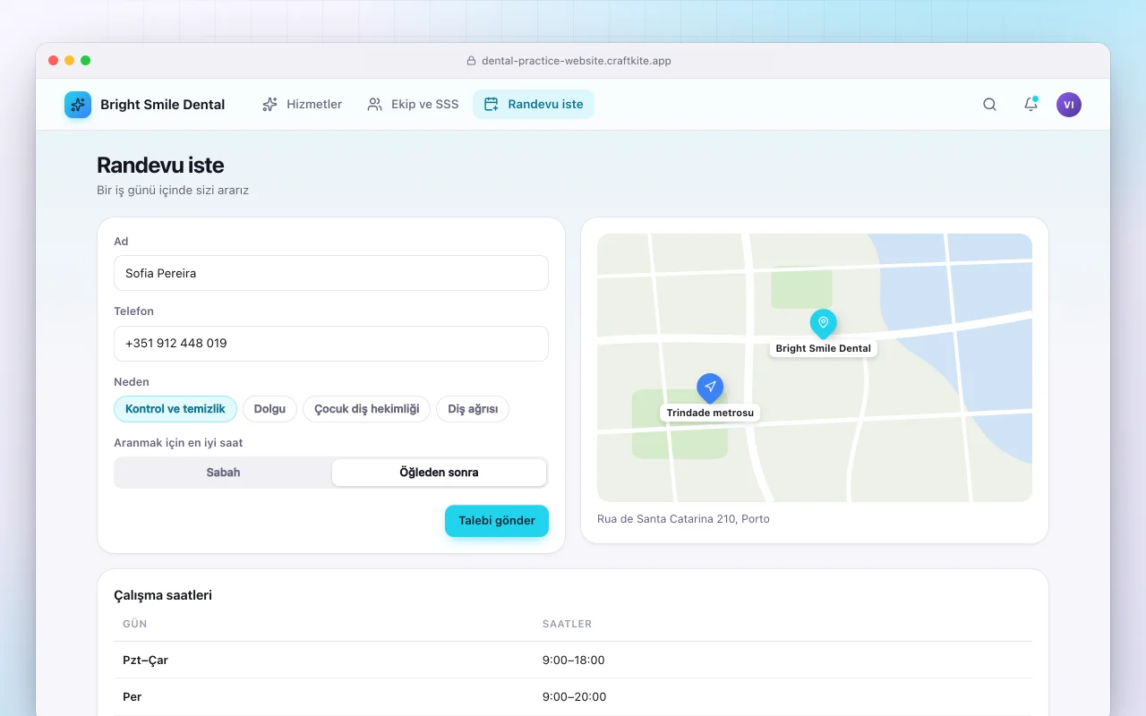The width and height of the screenshot is (1146, 716).
Task: Click the Trindade metrosu navigation pin
Action: [x=710, y=388]
